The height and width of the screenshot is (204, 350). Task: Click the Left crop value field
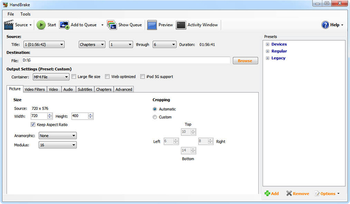point(168,141)
